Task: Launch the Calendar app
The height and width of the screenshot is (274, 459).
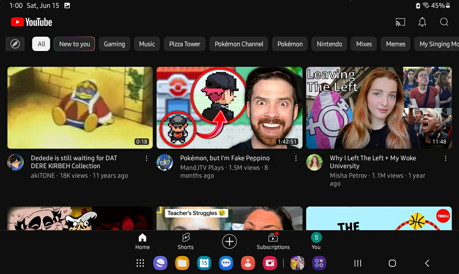Action: click(204, 263)
